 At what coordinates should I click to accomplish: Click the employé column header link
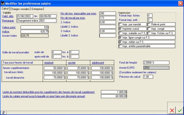[x=49, y=63]
